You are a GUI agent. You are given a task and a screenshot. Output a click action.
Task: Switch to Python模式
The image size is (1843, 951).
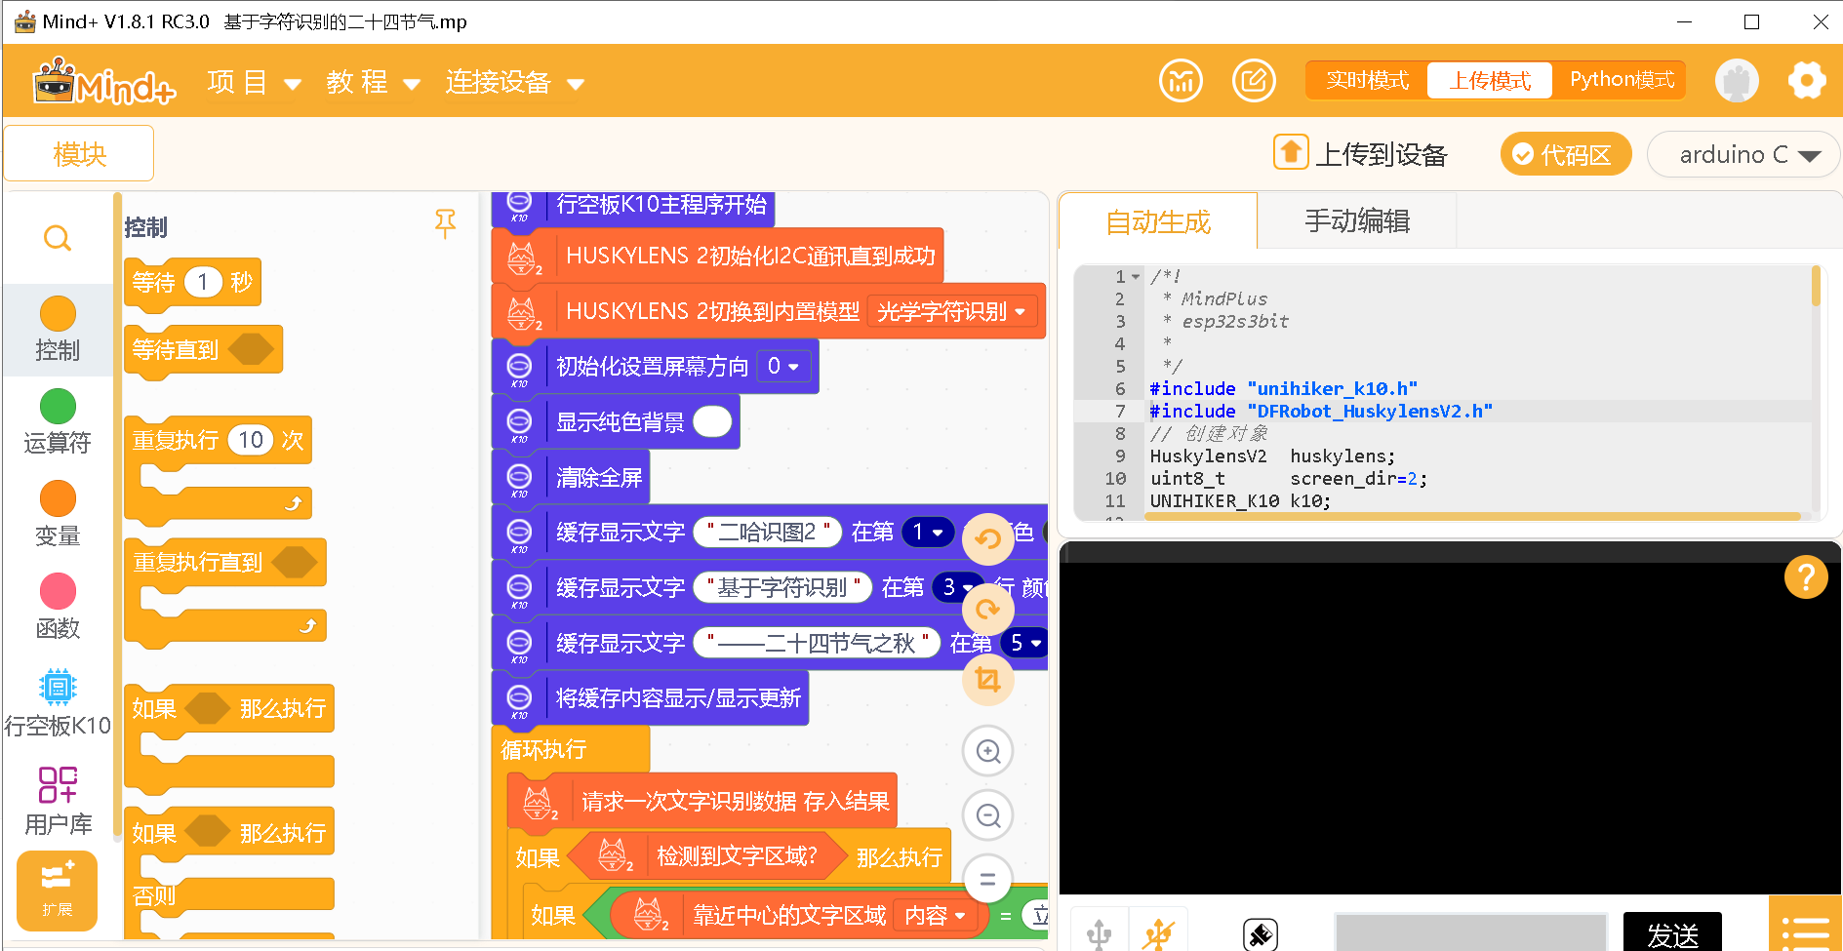tap(1622, 80)
